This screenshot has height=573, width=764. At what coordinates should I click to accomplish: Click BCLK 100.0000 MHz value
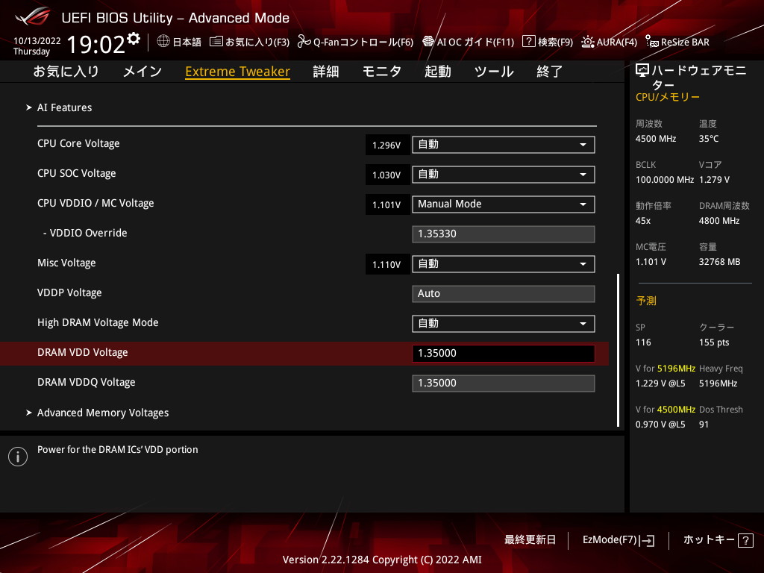pos(665,180)
